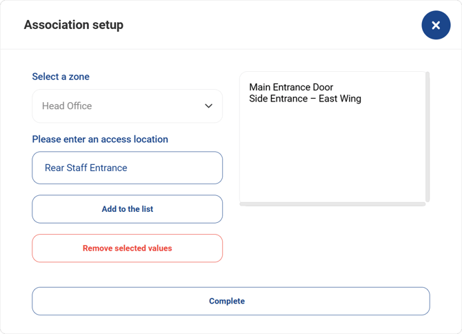
Task: Click the Select a zone label
Action: (61, 77)
